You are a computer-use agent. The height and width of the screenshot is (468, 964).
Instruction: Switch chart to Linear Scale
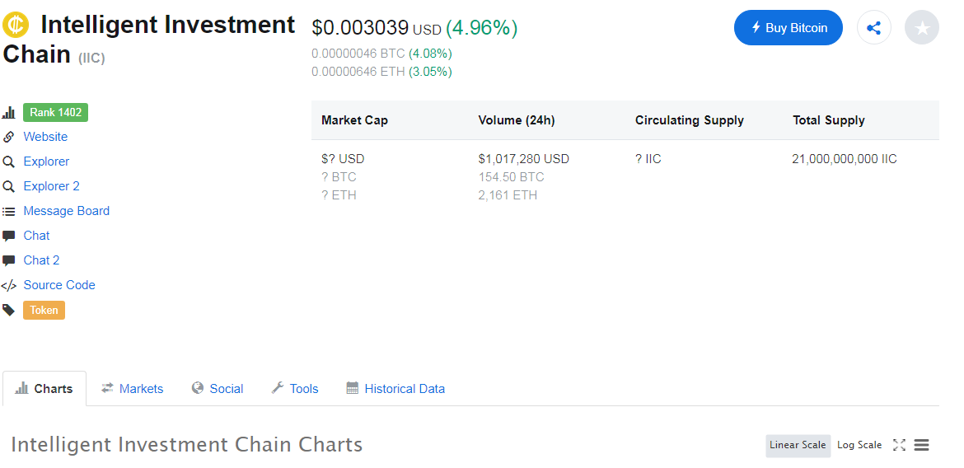click(798, 445)
